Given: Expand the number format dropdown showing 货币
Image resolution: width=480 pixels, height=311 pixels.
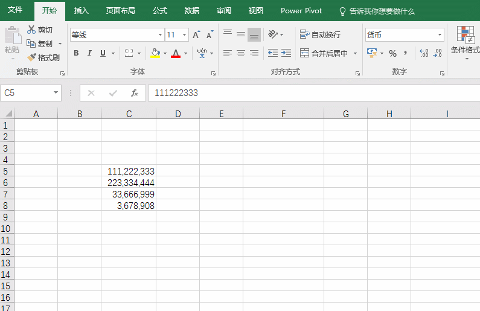Looking at the screenshot, I should pyautogui.click(x=440, y=35).
